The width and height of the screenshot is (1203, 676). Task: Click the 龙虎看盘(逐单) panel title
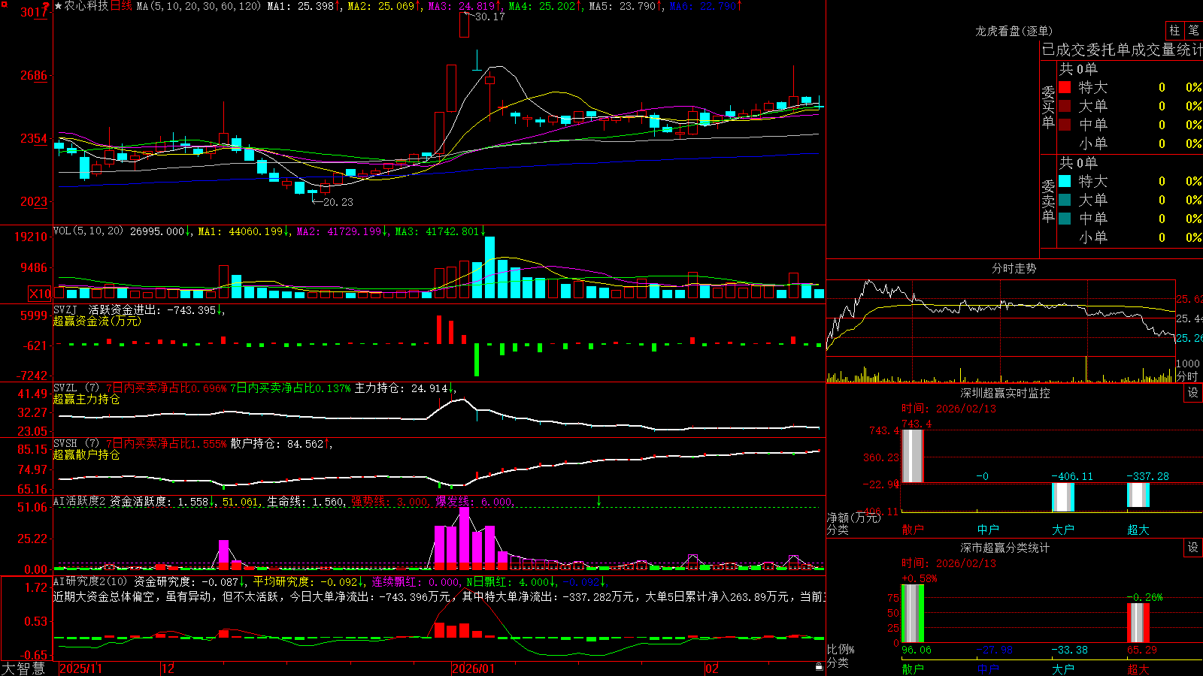click(x=1014, y=31)
